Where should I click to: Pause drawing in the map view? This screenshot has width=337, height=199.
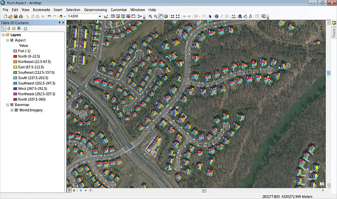click(86, 190)
